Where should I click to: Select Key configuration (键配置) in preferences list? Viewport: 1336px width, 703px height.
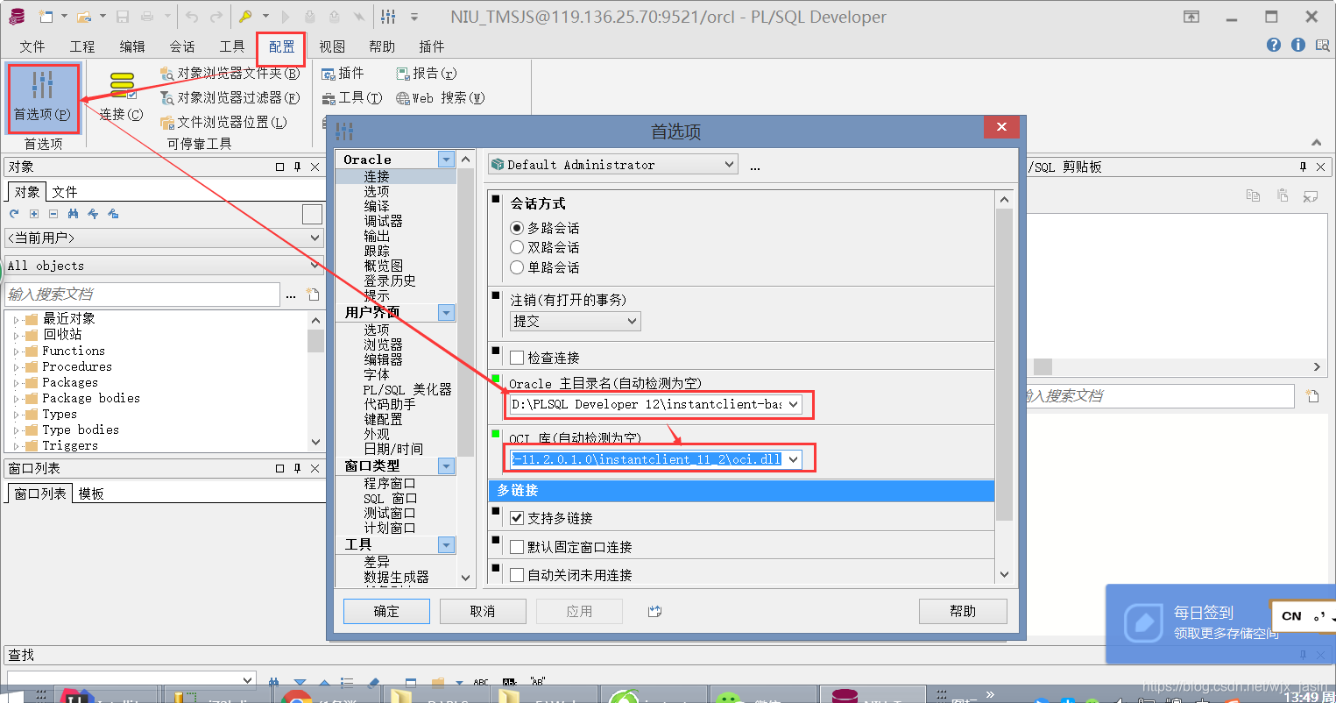[384, 419]
